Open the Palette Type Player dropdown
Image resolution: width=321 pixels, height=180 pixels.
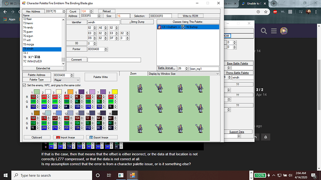click(x=67, y=80)
